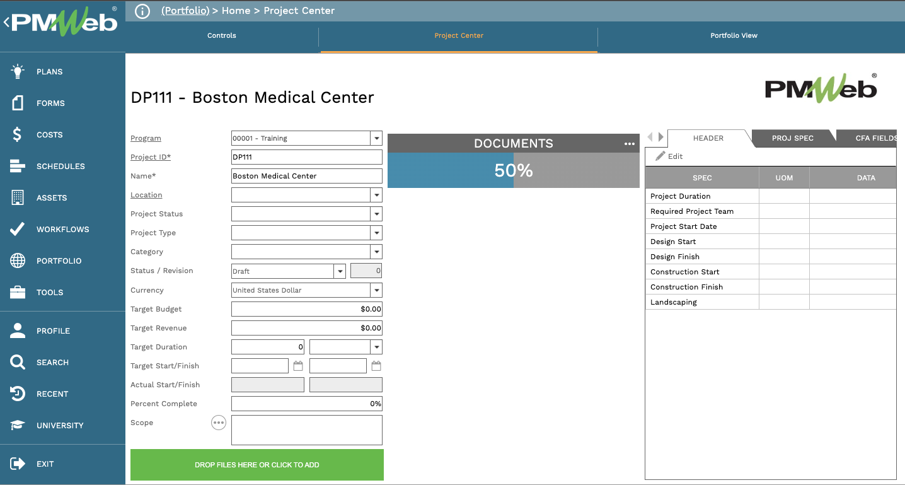Expand the Project Type dropdown
Screen dimensions: 905x485
tap(376, 233)
